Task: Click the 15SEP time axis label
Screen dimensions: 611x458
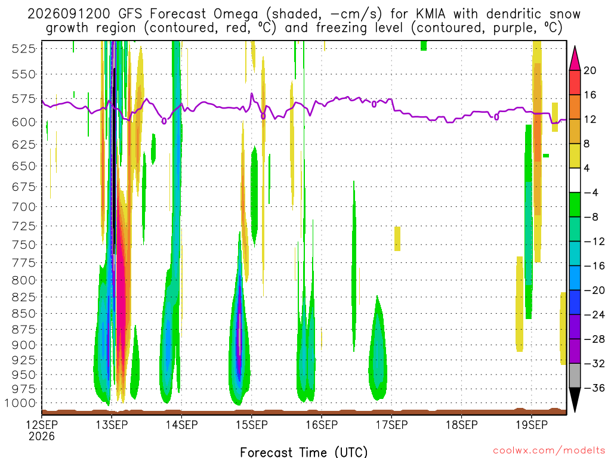Action: (252, 425)
